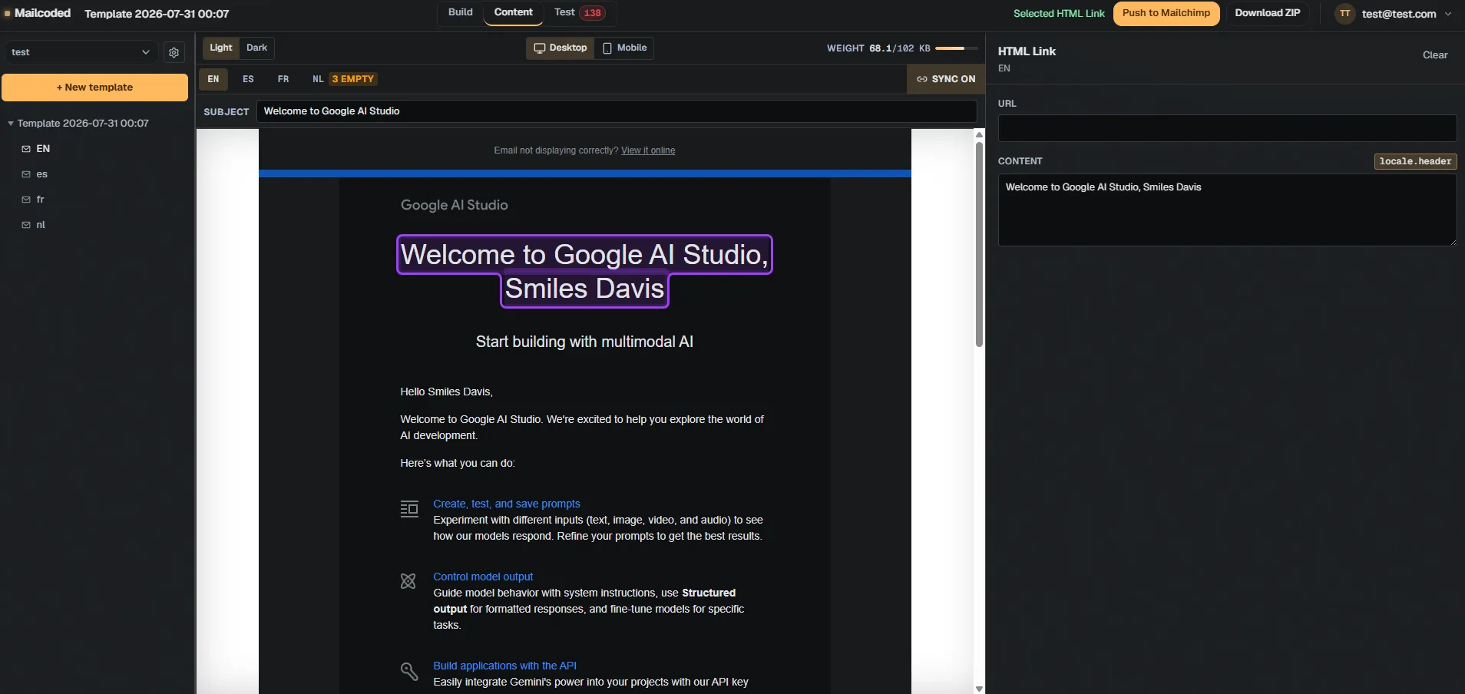Click the 'Here's what you can do:' line
Image resolution: width=1465 pixels, height=694 pixels.
click(x=458, y=463)
